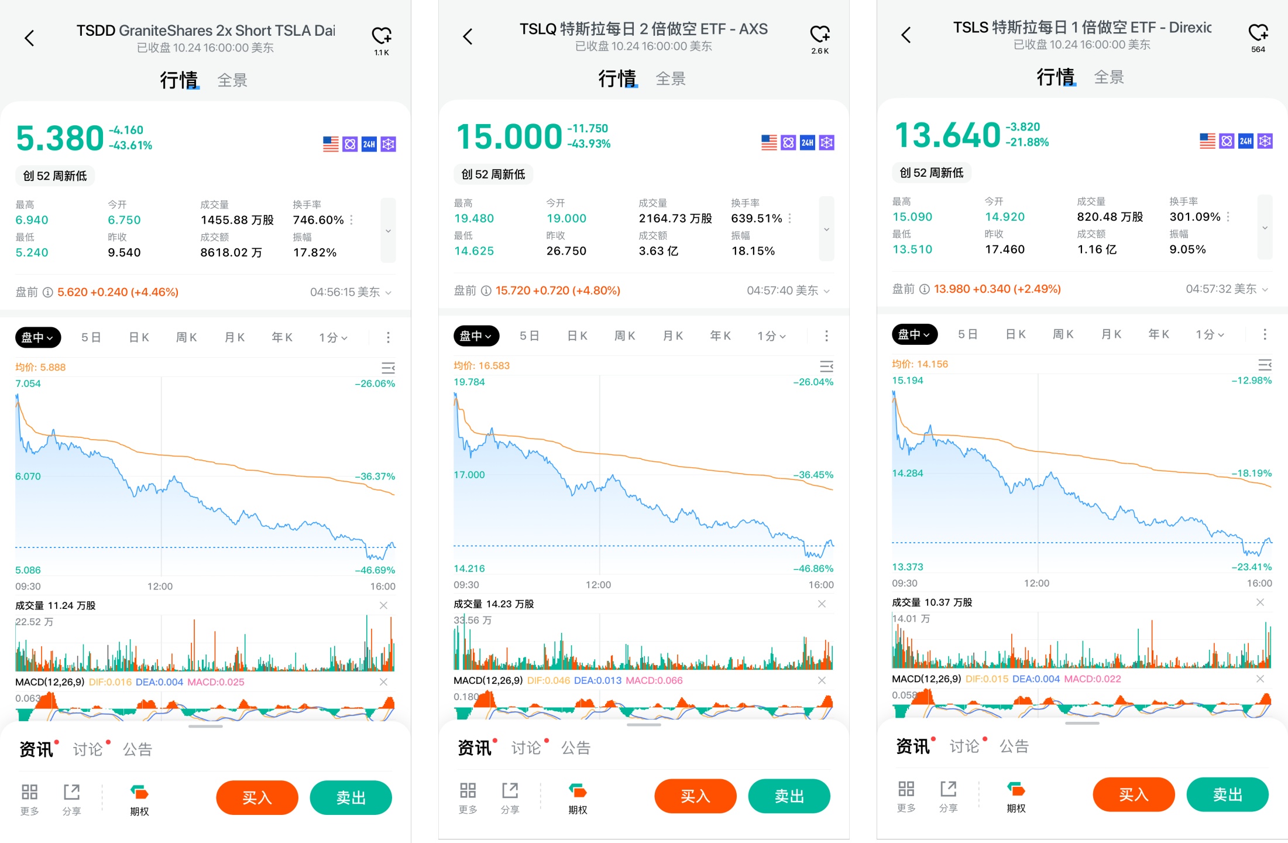The height and width of the screenshot is (843, 1288).
Task: Expand the quote details chevron on TSLS
Action: click(1265, 227)
